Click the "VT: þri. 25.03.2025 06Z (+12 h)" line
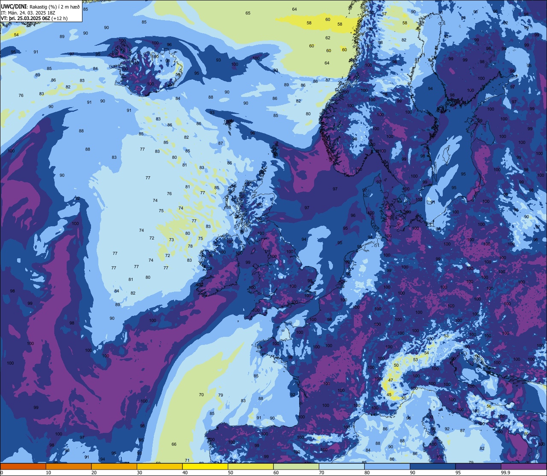 [x=35, y=18]
